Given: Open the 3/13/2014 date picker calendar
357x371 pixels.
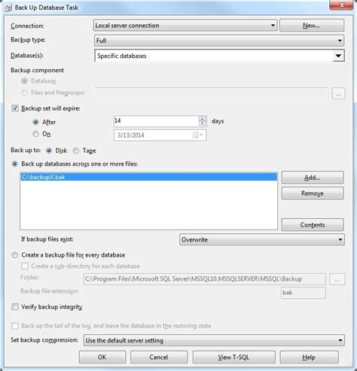Looking at the screenshot, I should (198, 135).
